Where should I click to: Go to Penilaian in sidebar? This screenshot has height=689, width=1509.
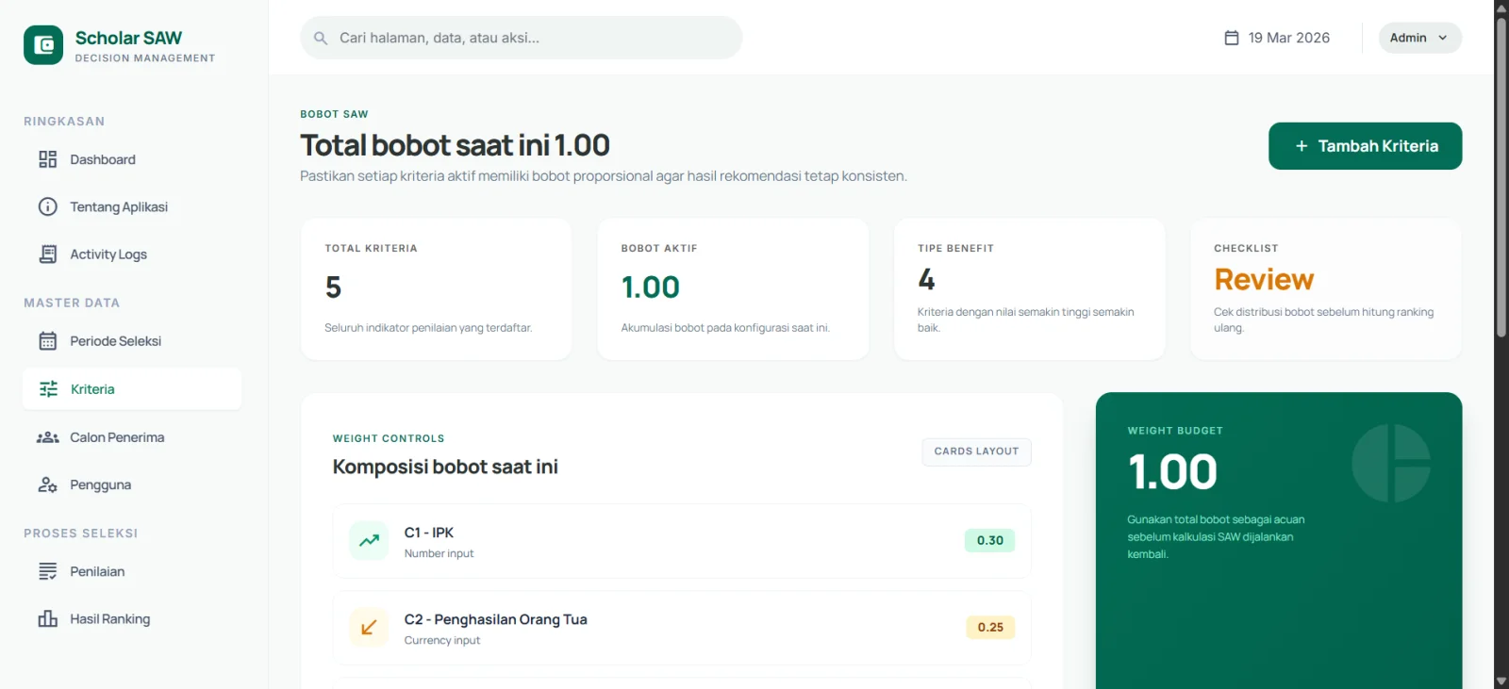pos(96,571)
